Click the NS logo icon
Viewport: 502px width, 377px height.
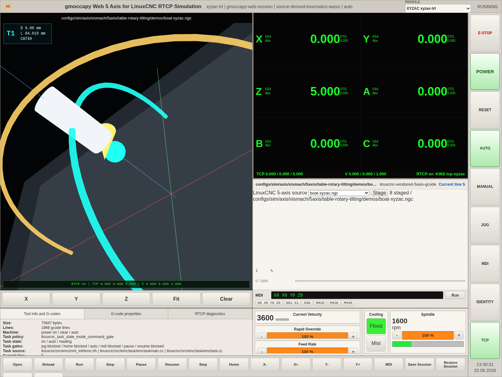tap(8, 6)
